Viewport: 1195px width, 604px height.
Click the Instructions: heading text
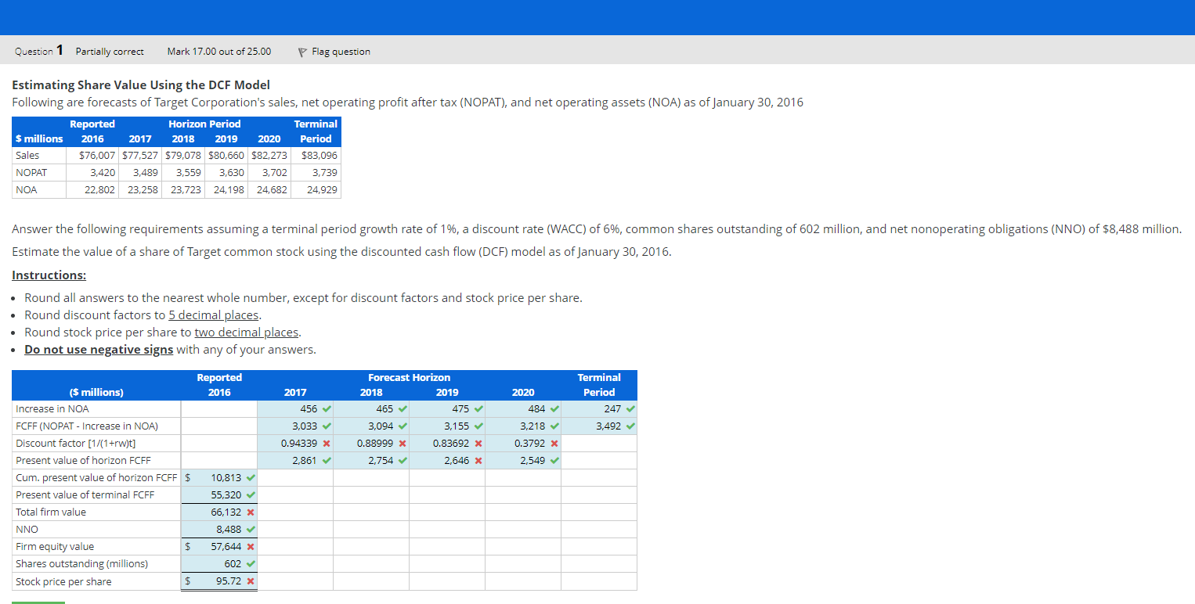pyautogui.click(x=49, y=275)
